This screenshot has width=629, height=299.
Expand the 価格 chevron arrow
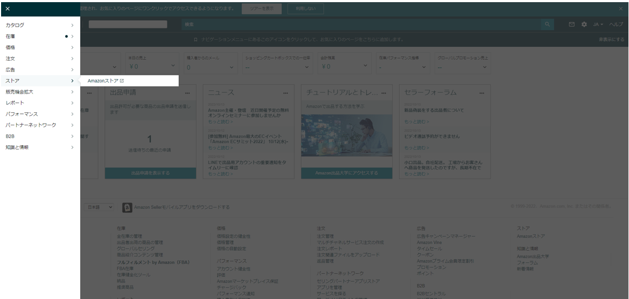click(x=72, y=47)
